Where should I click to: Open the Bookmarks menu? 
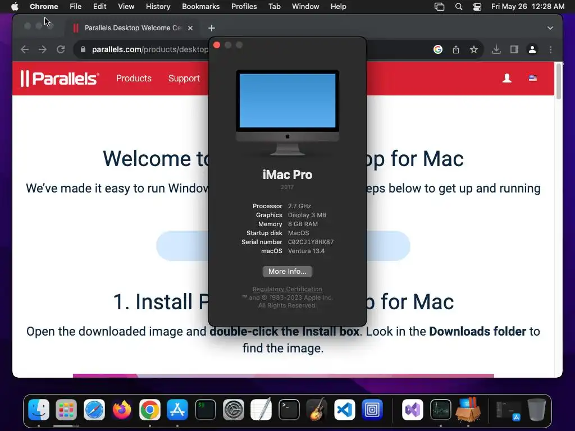200,6
